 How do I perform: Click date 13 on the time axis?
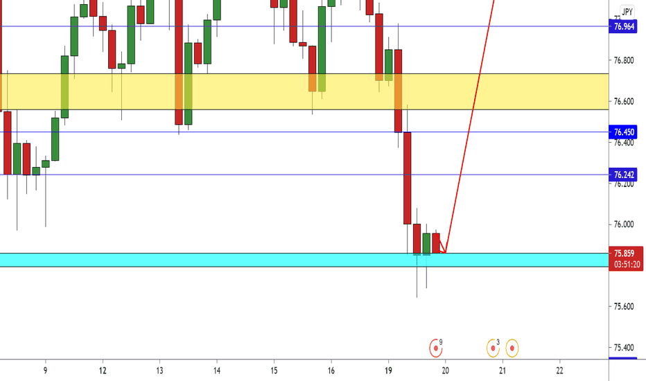coord(159,371)
